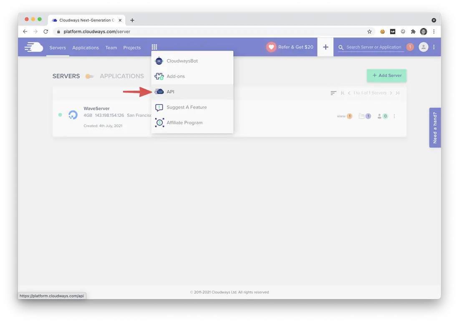The height and width of the screenshot is (323, 459).
Task: Click the Cloudways logo
Action: point(34,47)
